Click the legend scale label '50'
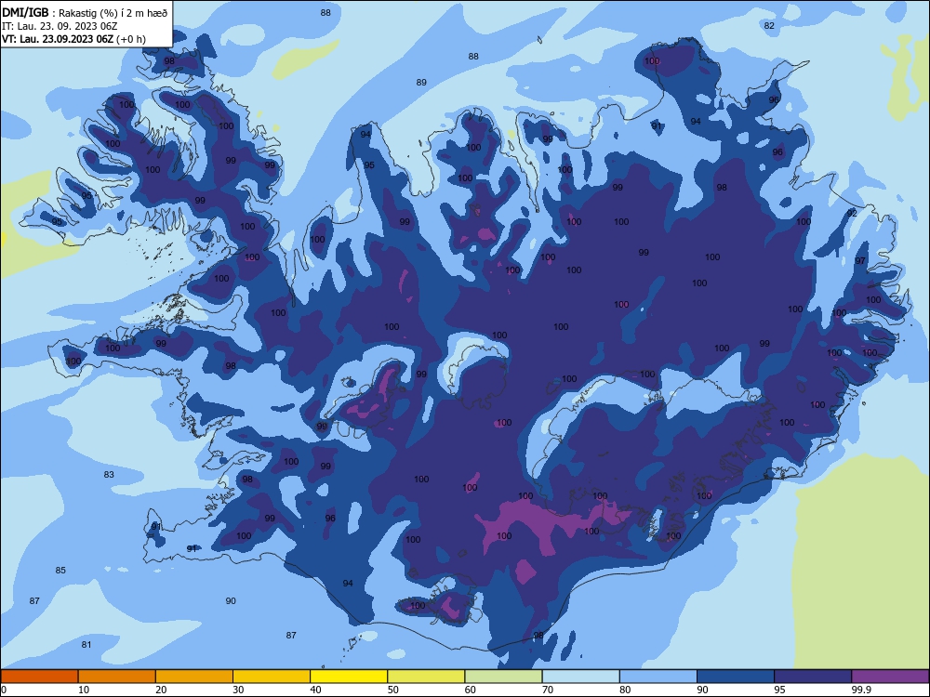This screenshot has width=930, height=697. pos(393,690)
